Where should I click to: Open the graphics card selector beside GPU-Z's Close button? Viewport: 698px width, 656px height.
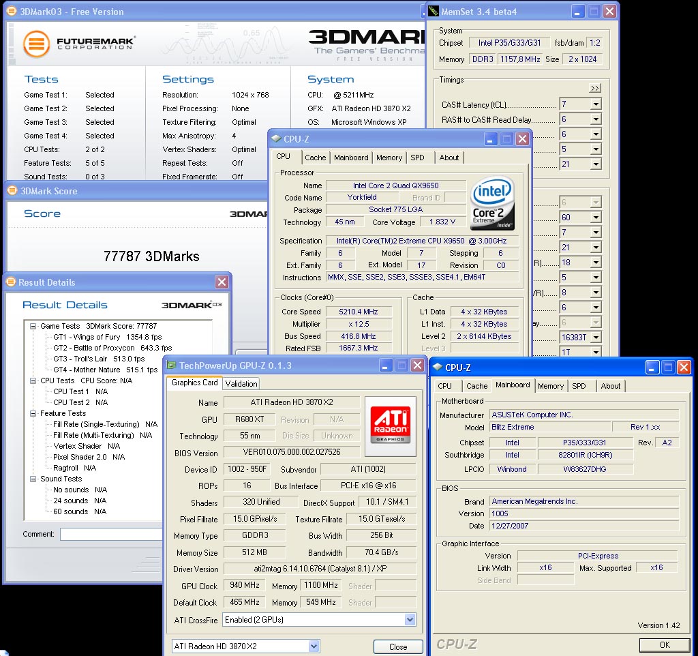pos(314,646)
